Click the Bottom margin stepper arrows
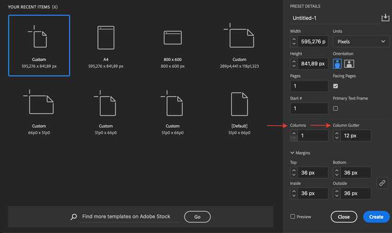This screenshot has height=233, width=392. point(337,173)
